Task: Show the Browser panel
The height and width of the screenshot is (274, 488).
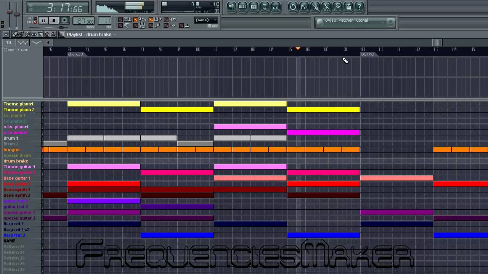Action: tap(265, 6)
